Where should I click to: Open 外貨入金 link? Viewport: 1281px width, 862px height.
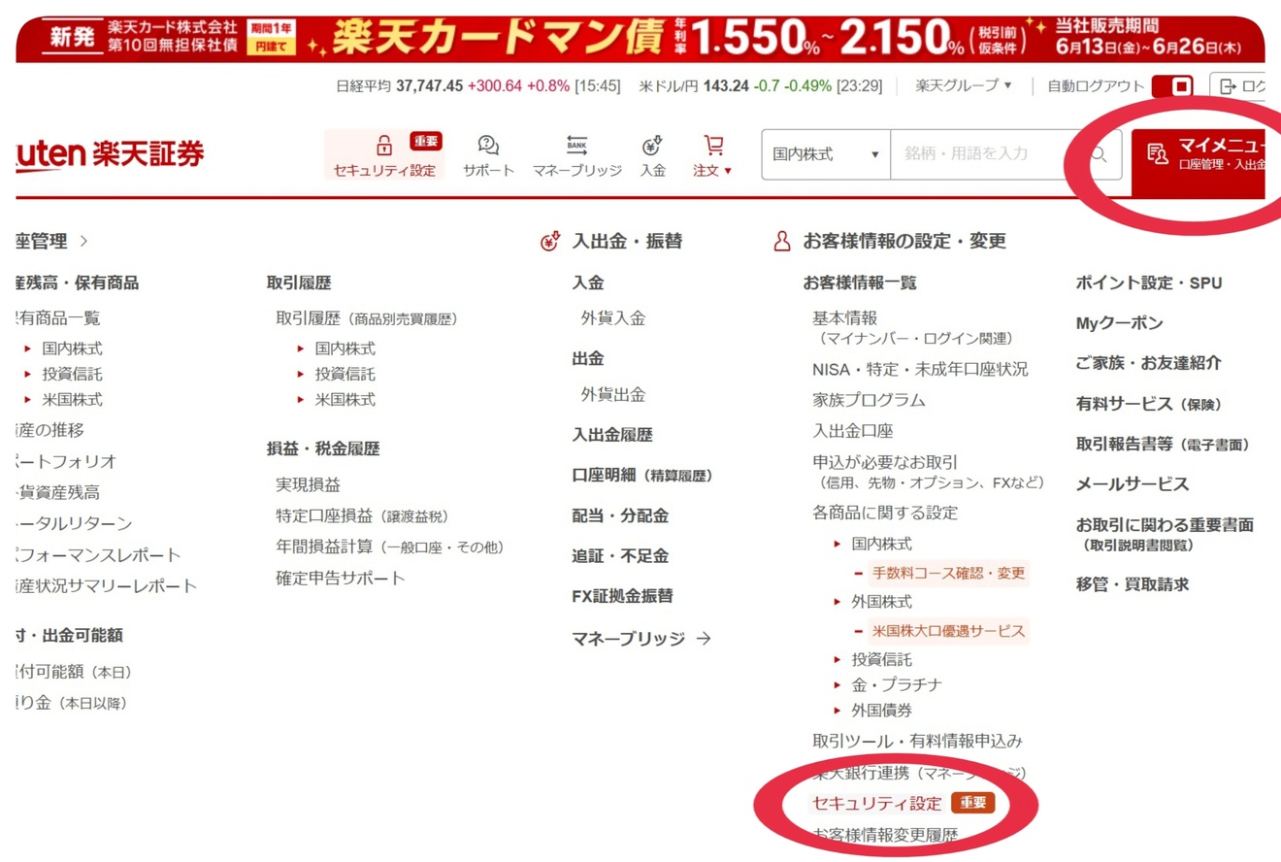pyautogui.click(x=613, y=317)
